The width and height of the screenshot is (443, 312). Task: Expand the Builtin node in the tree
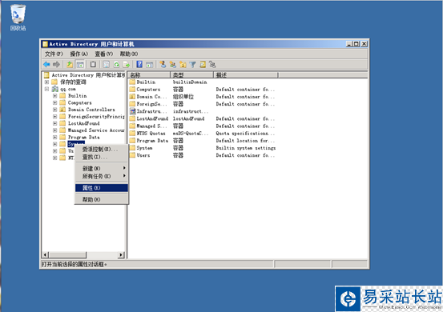(x=54, y=96)
